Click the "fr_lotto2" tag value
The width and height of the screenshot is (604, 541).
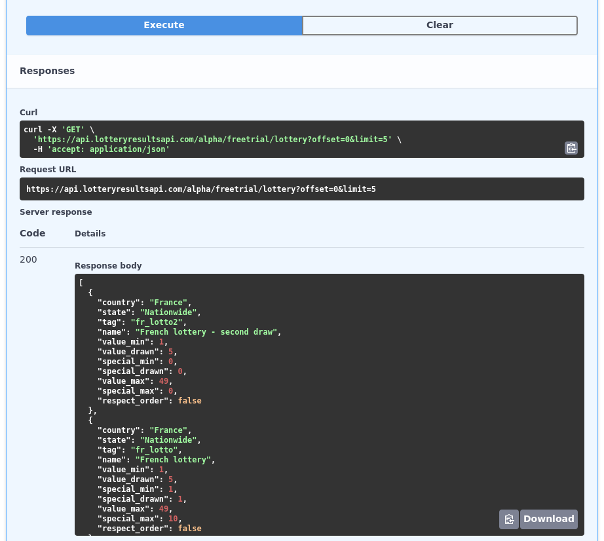(x=159, y=322)
